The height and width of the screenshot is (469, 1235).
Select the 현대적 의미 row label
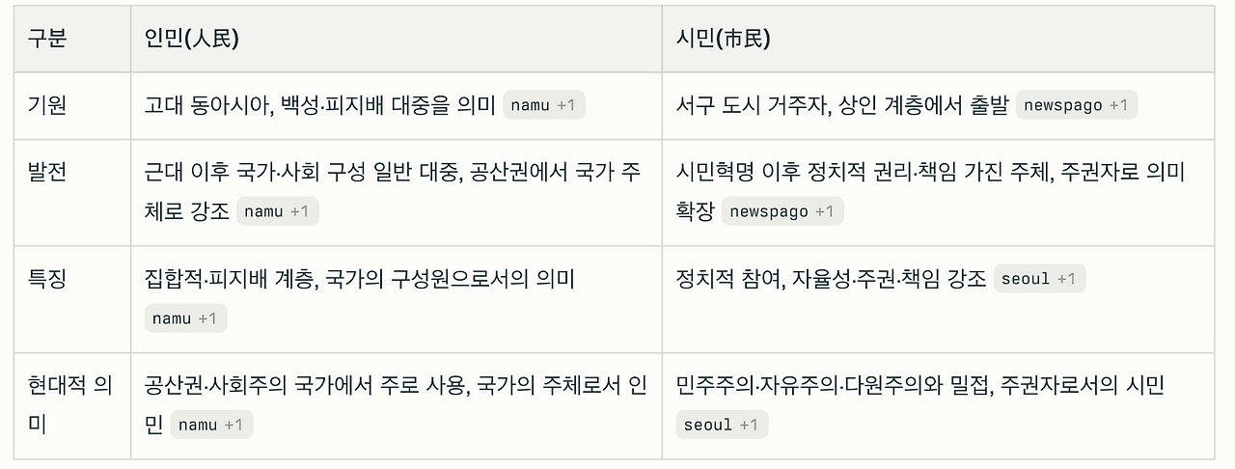click(x=71, y=405)
